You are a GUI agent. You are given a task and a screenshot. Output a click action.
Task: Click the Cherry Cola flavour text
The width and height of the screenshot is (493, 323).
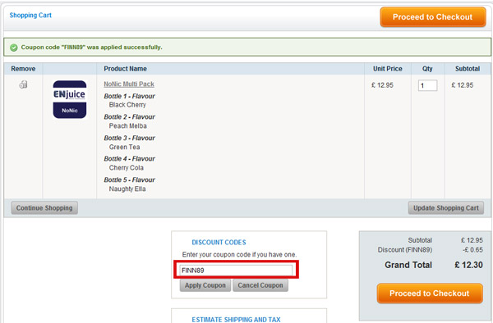127,168
